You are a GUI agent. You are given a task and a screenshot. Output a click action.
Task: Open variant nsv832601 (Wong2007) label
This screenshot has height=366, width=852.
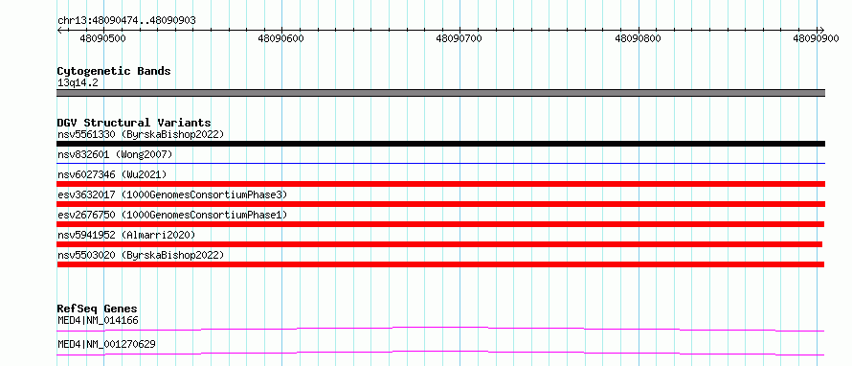[x=115, y=155]
